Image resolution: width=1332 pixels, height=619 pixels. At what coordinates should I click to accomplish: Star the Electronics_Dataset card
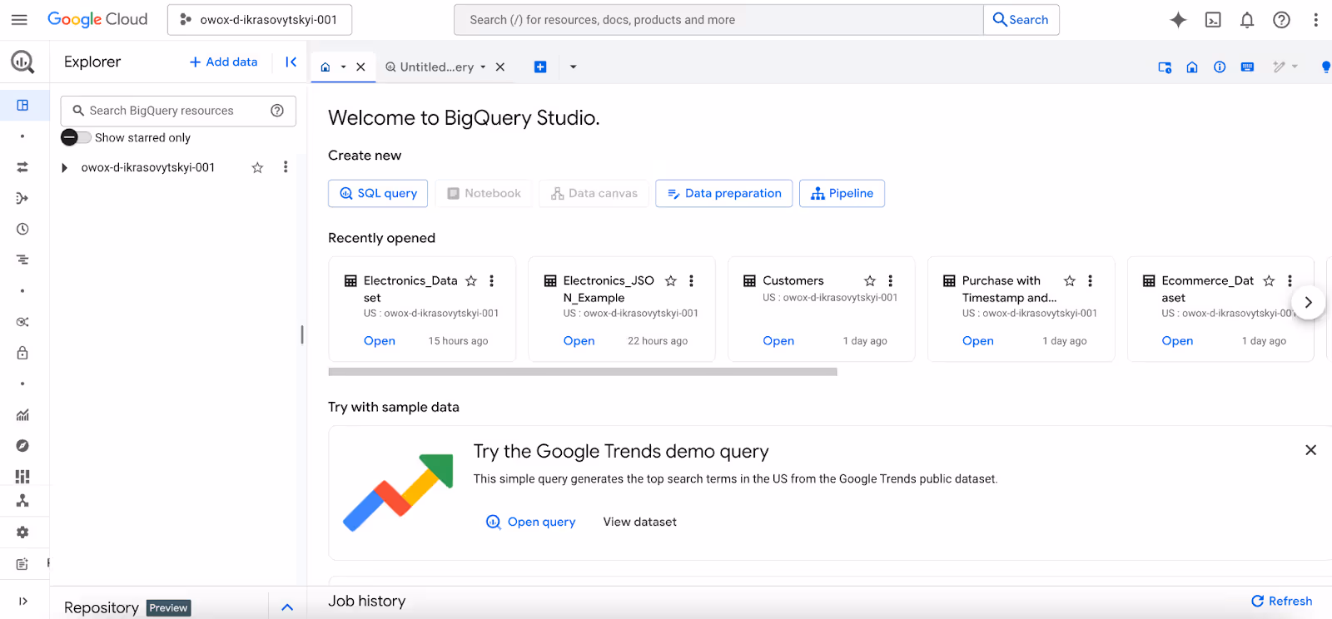click(x=471, y=280)
